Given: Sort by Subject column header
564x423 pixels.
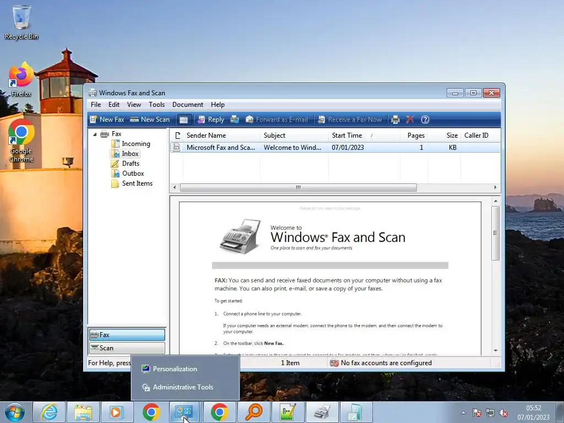Looking at the screenshot, I should point(294,135).
